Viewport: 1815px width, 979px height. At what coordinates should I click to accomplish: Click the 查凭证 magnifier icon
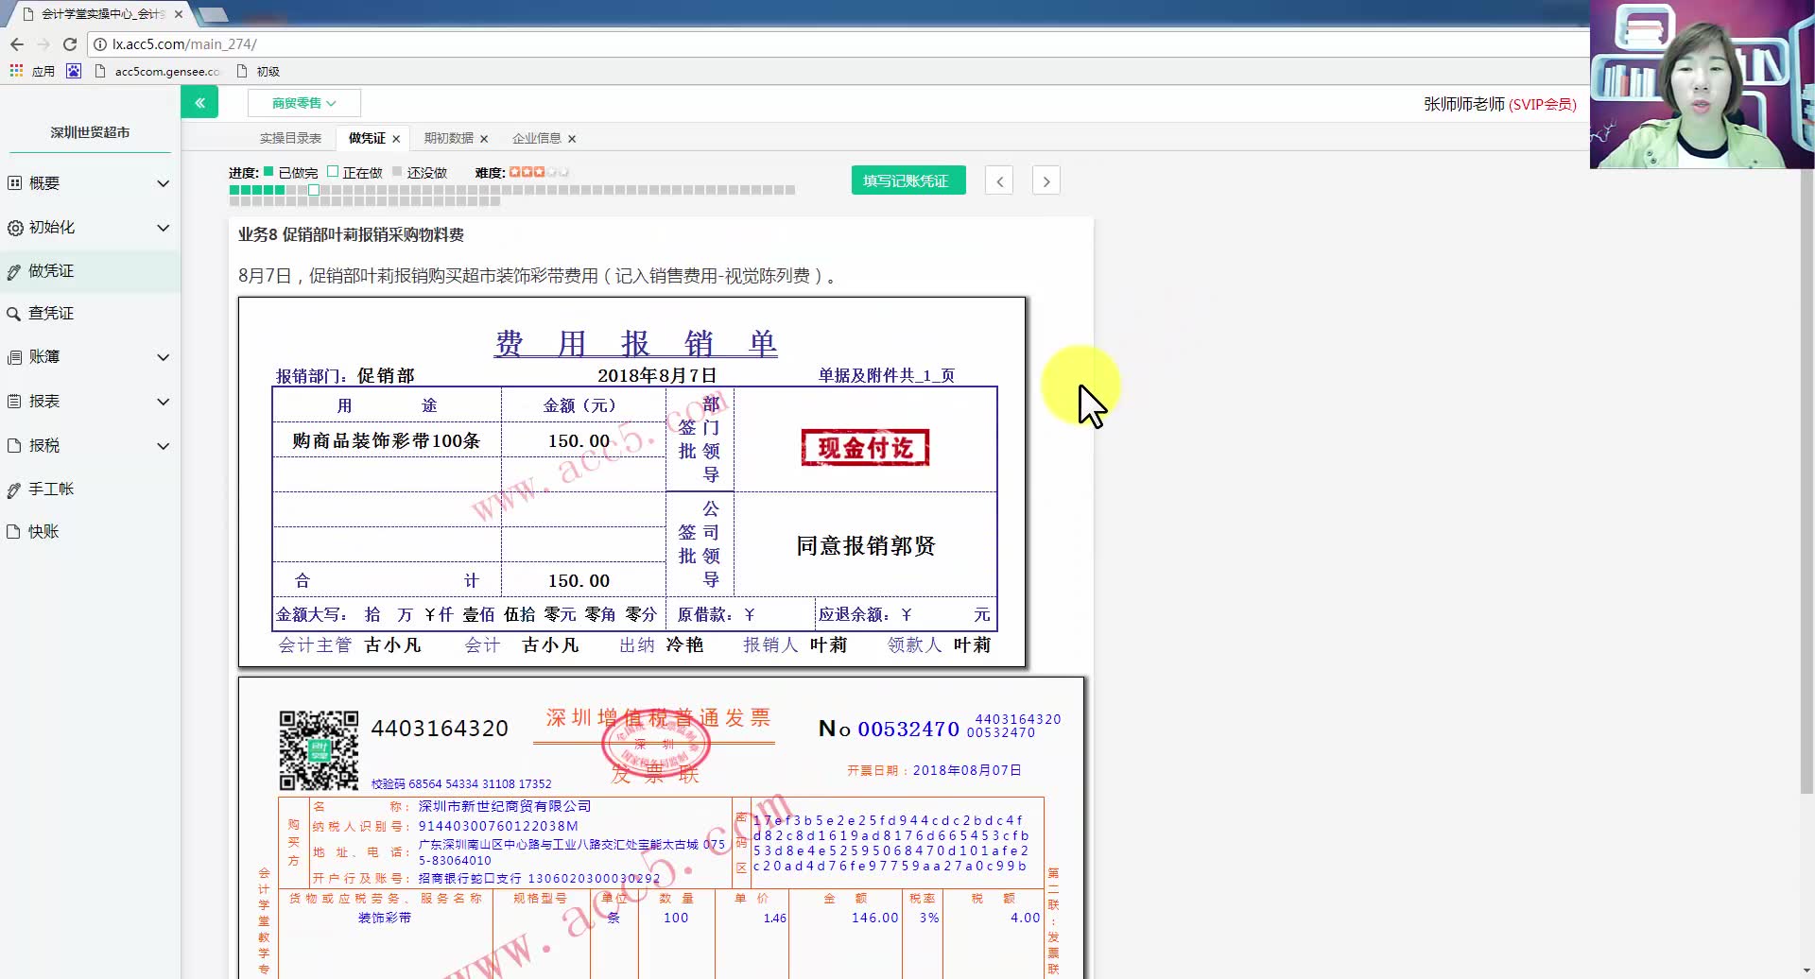[13, 313]
